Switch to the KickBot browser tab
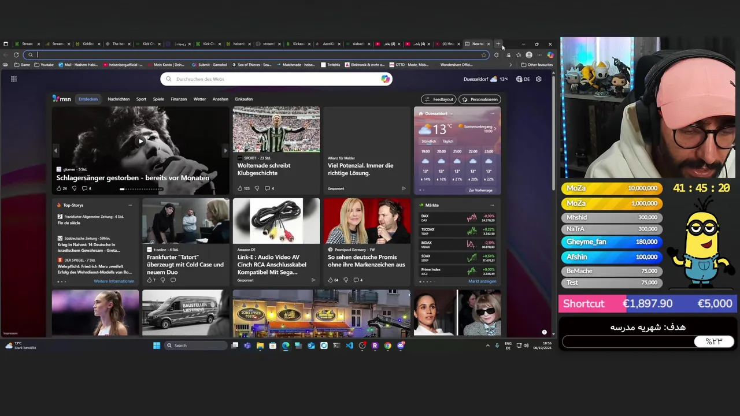Viewport: 740px width, 416px height. (x=88, y=44)
